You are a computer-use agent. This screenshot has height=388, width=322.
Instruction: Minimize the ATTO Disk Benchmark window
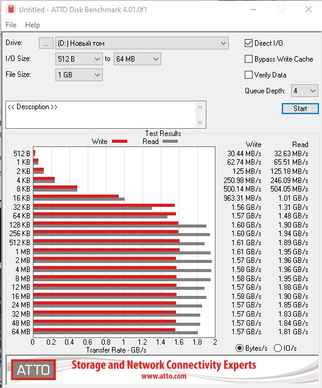coord(253,9)
